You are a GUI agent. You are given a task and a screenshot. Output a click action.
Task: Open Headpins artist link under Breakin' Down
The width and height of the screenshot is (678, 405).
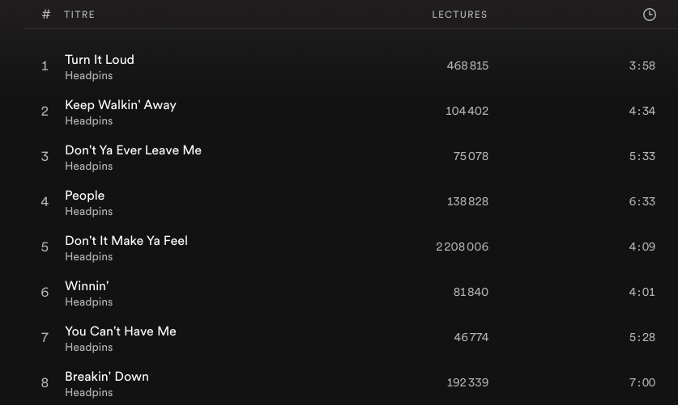[88, 393]
